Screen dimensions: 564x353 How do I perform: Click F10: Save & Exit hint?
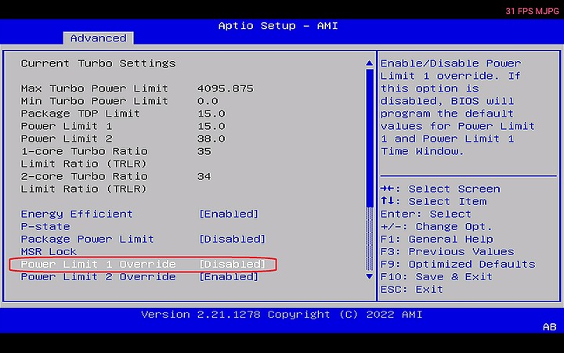(x=436, y=277)
